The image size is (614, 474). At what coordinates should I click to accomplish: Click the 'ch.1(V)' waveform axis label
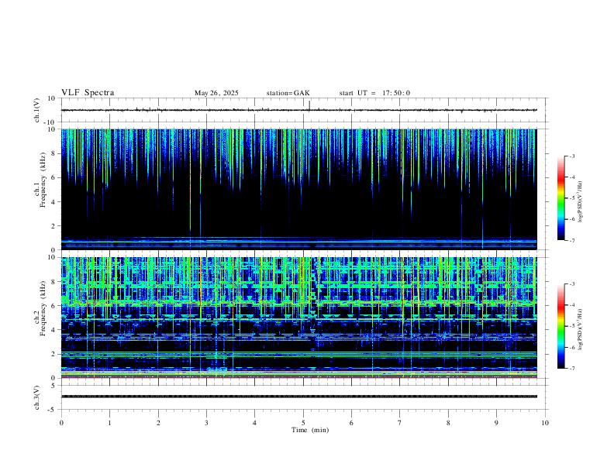tap(37, 110)
